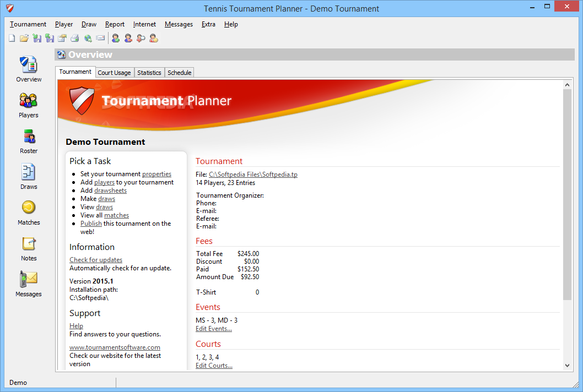Open the Players section in sidebar
The image size is (583, 392).
(x=29, y=105)
